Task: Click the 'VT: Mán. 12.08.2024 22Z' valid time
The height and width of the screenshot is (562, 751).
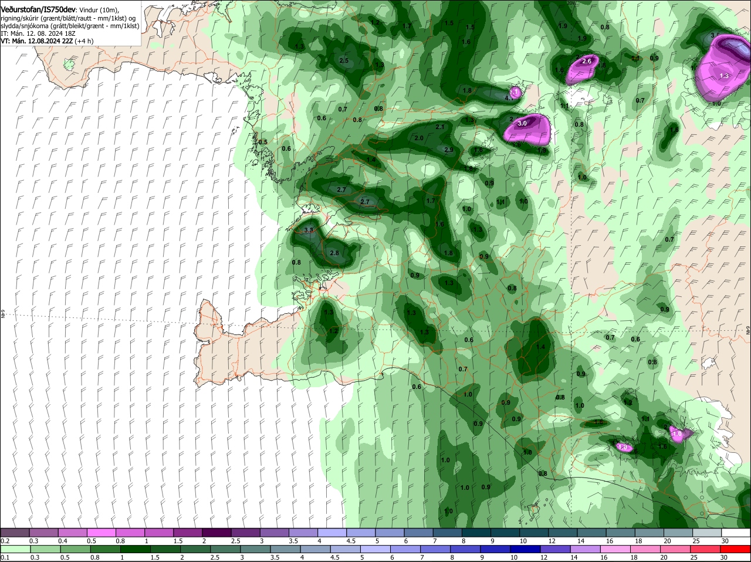Action: 36,41
